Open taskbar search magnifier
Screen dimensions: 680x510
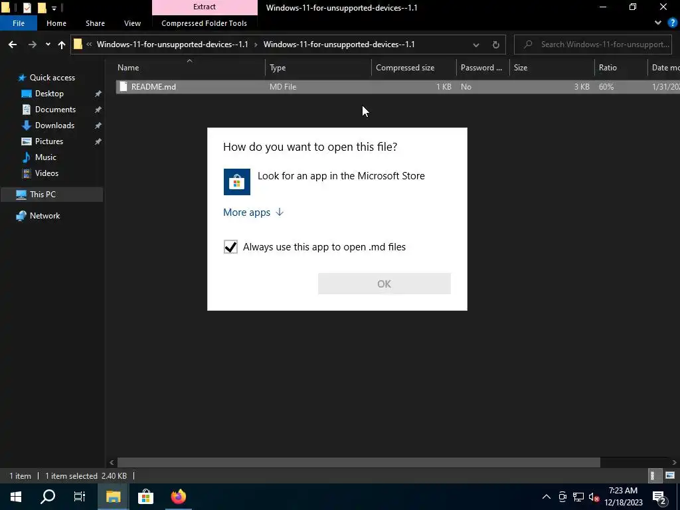pyautogui.click(x=48, y=497)
